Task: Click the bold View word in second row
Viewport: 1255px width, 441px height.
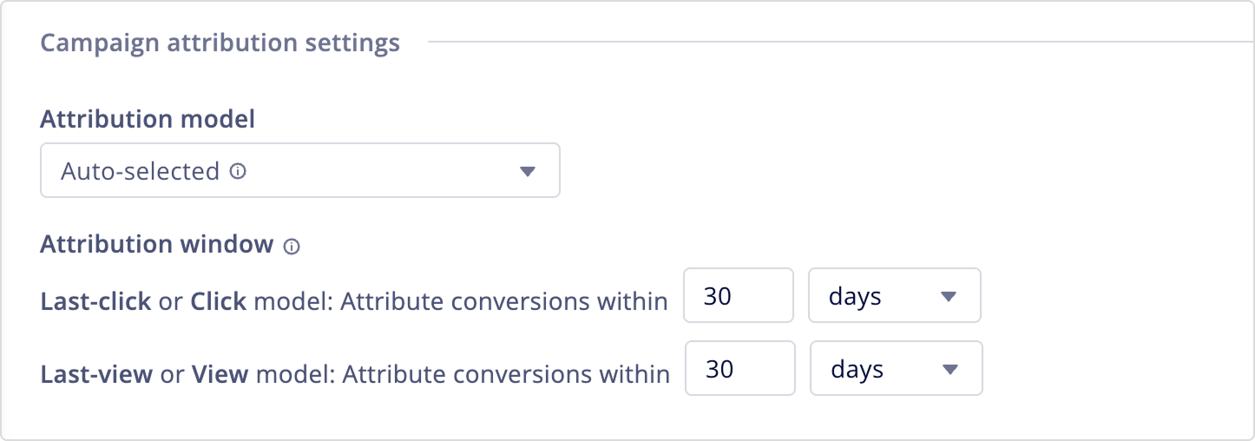Action: [220, 374]
